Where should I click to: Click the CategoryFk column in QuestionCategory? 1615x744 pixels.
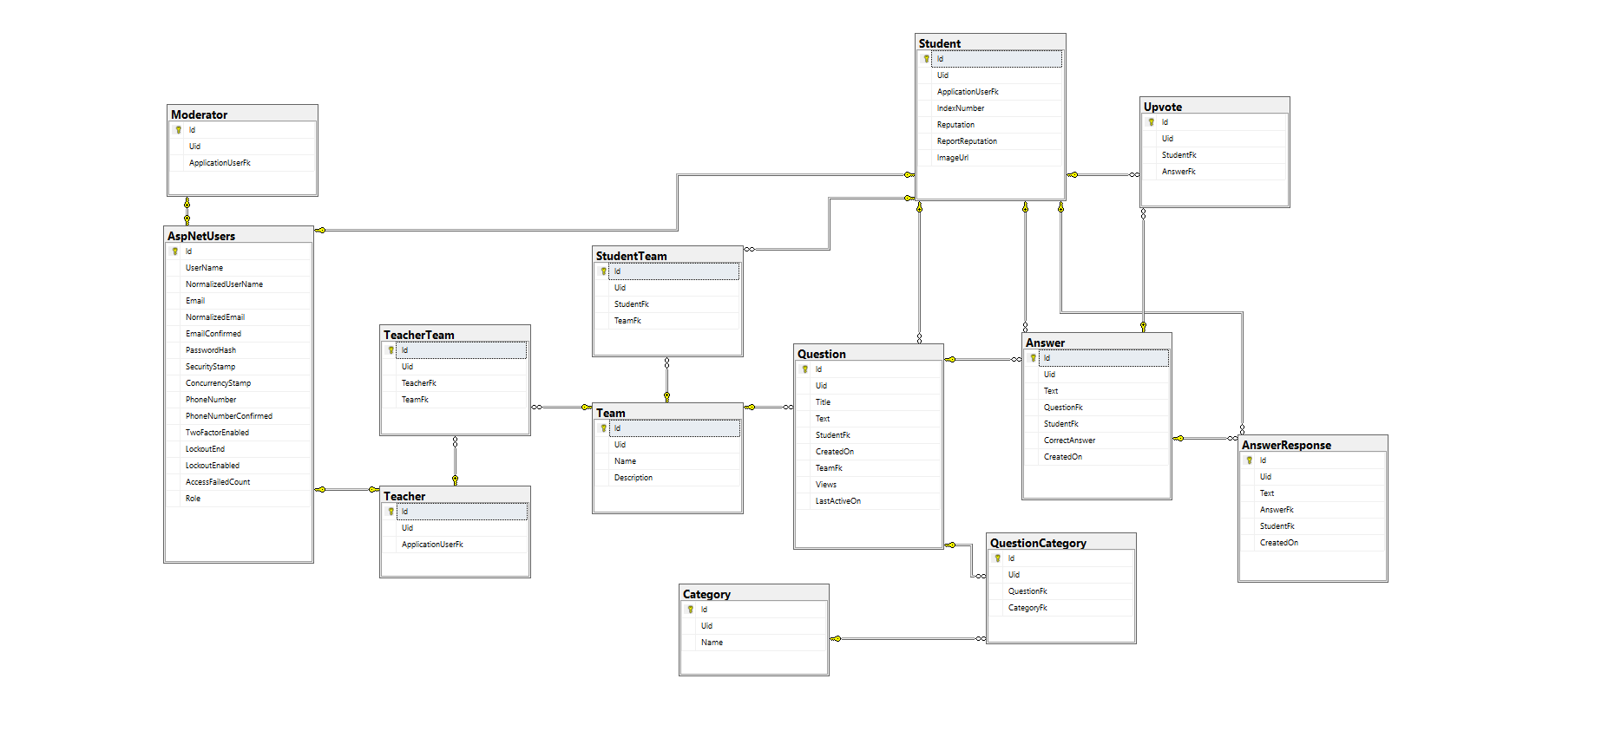click(1027, 608)
